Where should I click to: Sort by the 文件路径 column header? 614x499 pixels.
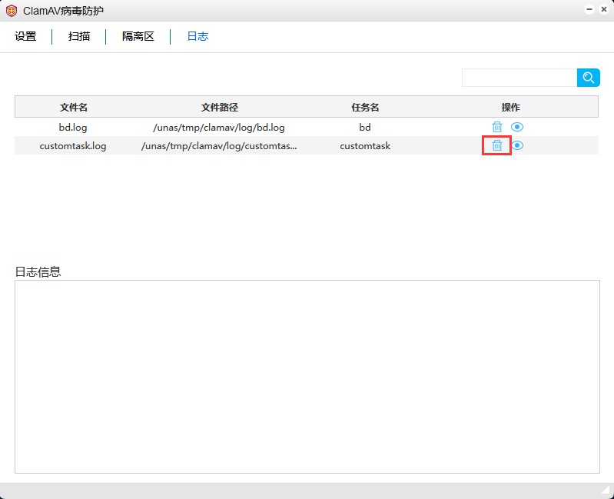point(219,107)
